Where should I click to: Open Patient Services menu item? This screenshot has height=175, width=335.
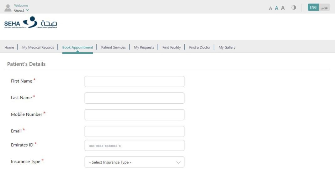point(113,47)
